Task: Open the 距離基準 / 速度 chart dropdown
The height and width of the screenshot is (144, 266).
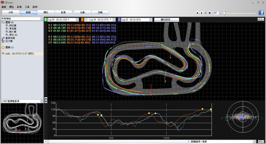Action: click(223, 141)
